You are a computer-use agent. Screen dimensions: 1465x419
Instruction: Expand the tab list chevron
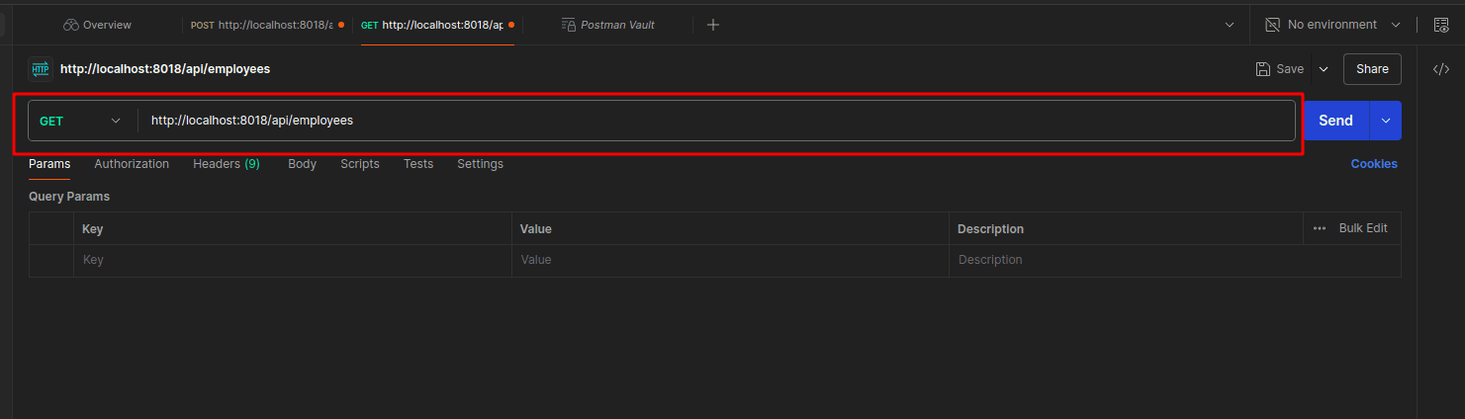tap(1230, 25)
